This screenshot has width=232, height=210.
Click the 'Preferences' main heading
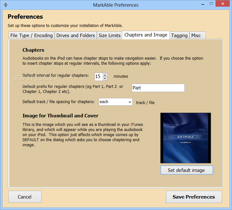(x=25, y=16)
